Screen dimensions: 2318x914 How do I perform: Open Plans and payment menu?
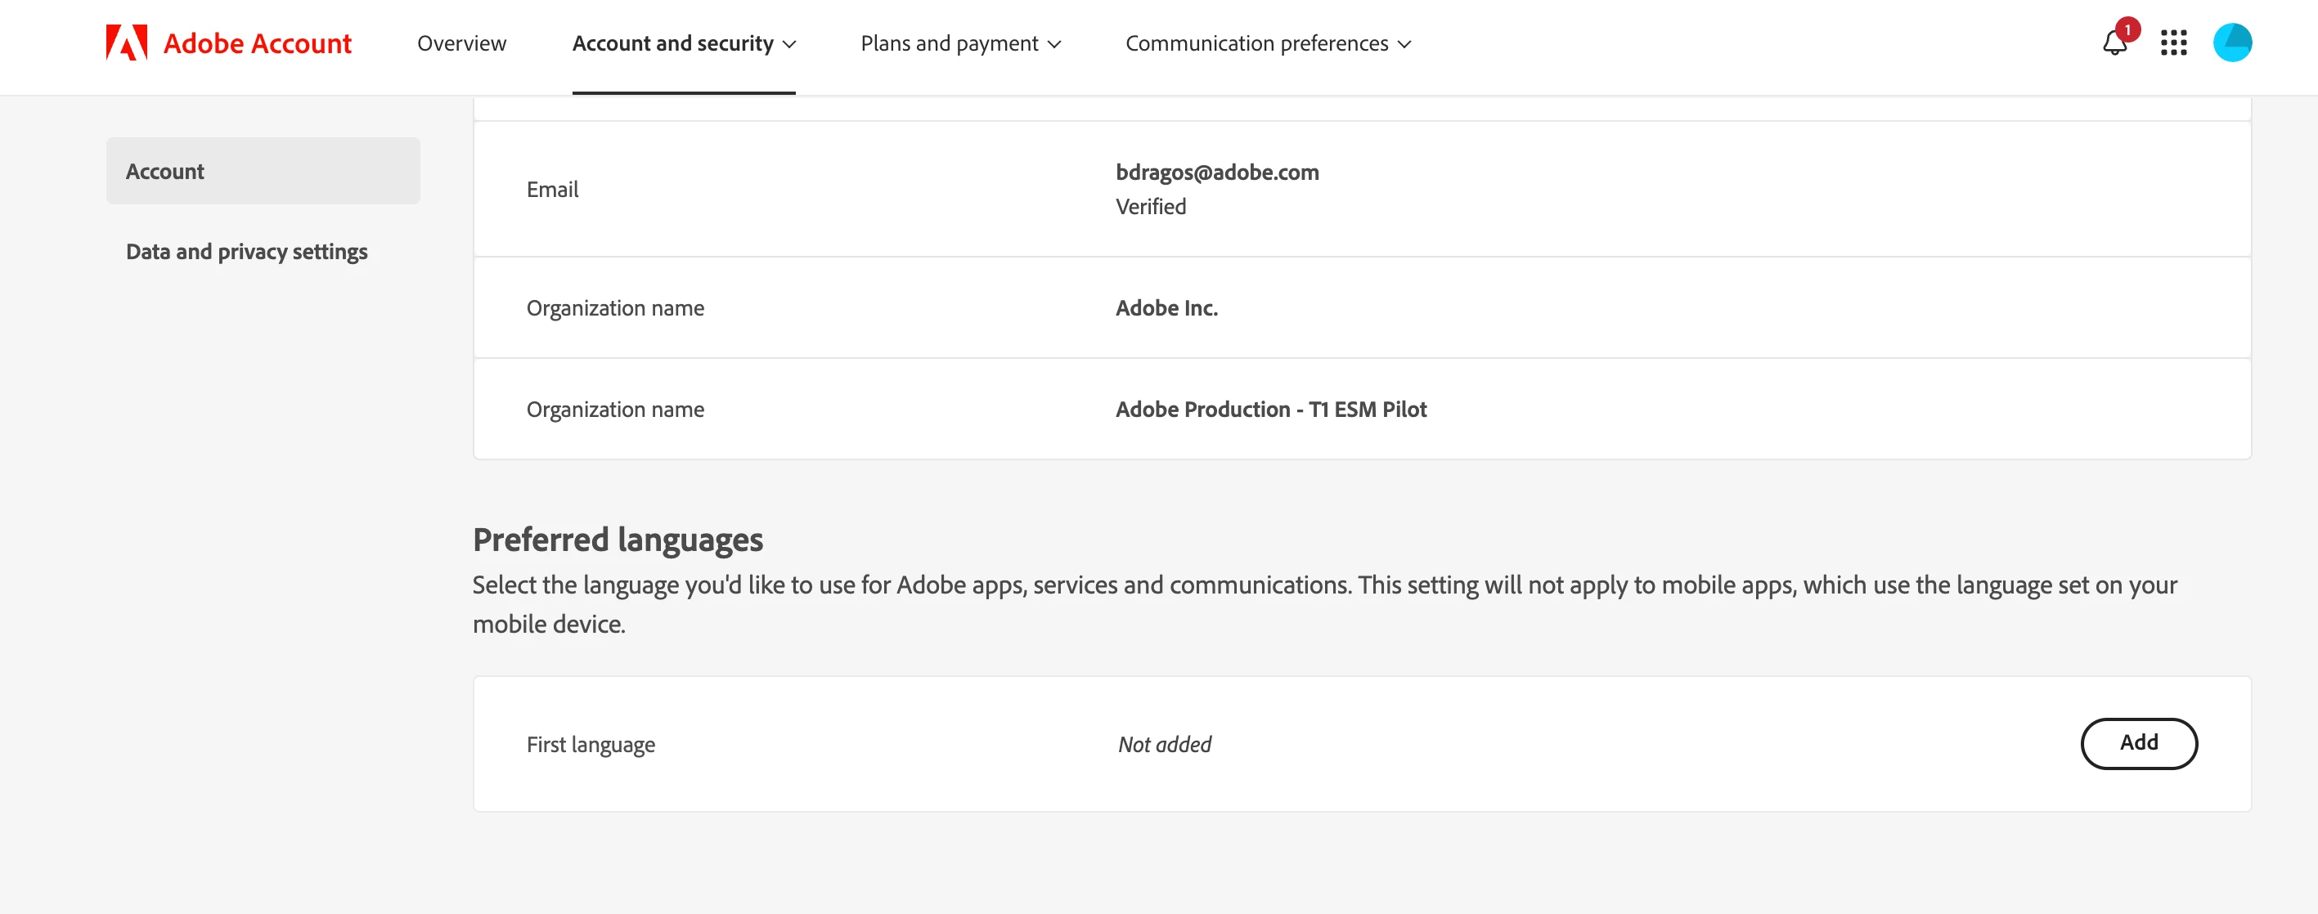(x=949, y=43)
